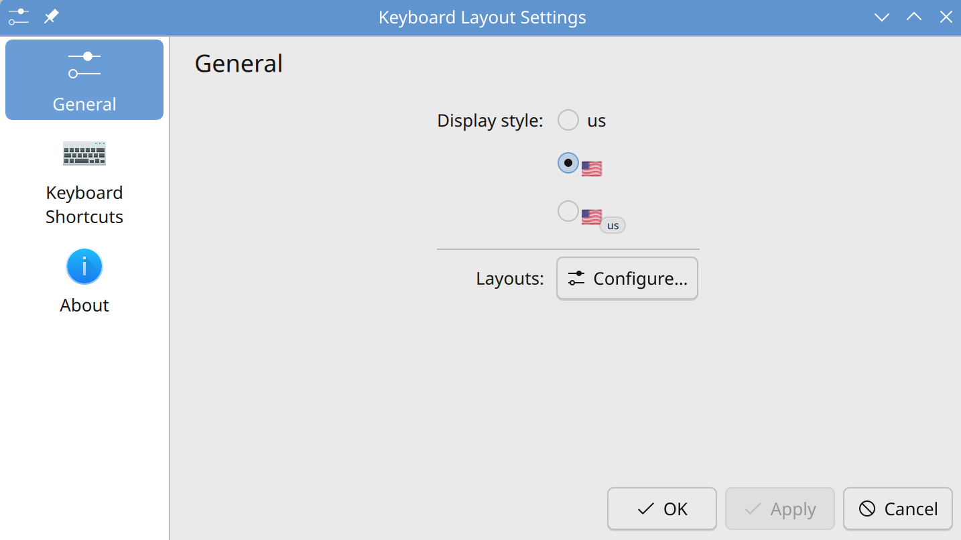Image resolution: width=961 pixels, height=540 pixels.
Task: Select the flag with label radio button
Action: [x=568, y=211]
